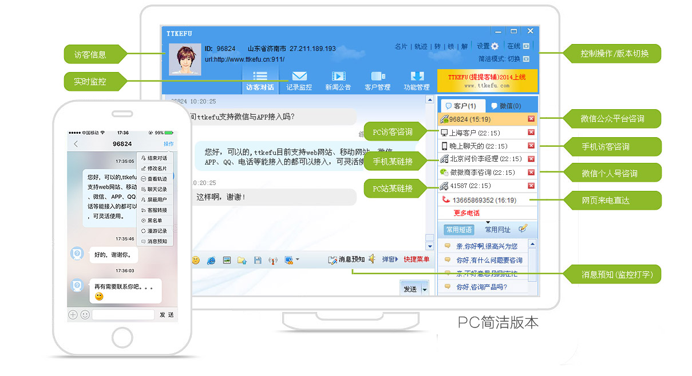Image resolution: width=692 pixels, height=376 pixels.
Task: Tap phone back arrow icon
Action: [76, 144]
